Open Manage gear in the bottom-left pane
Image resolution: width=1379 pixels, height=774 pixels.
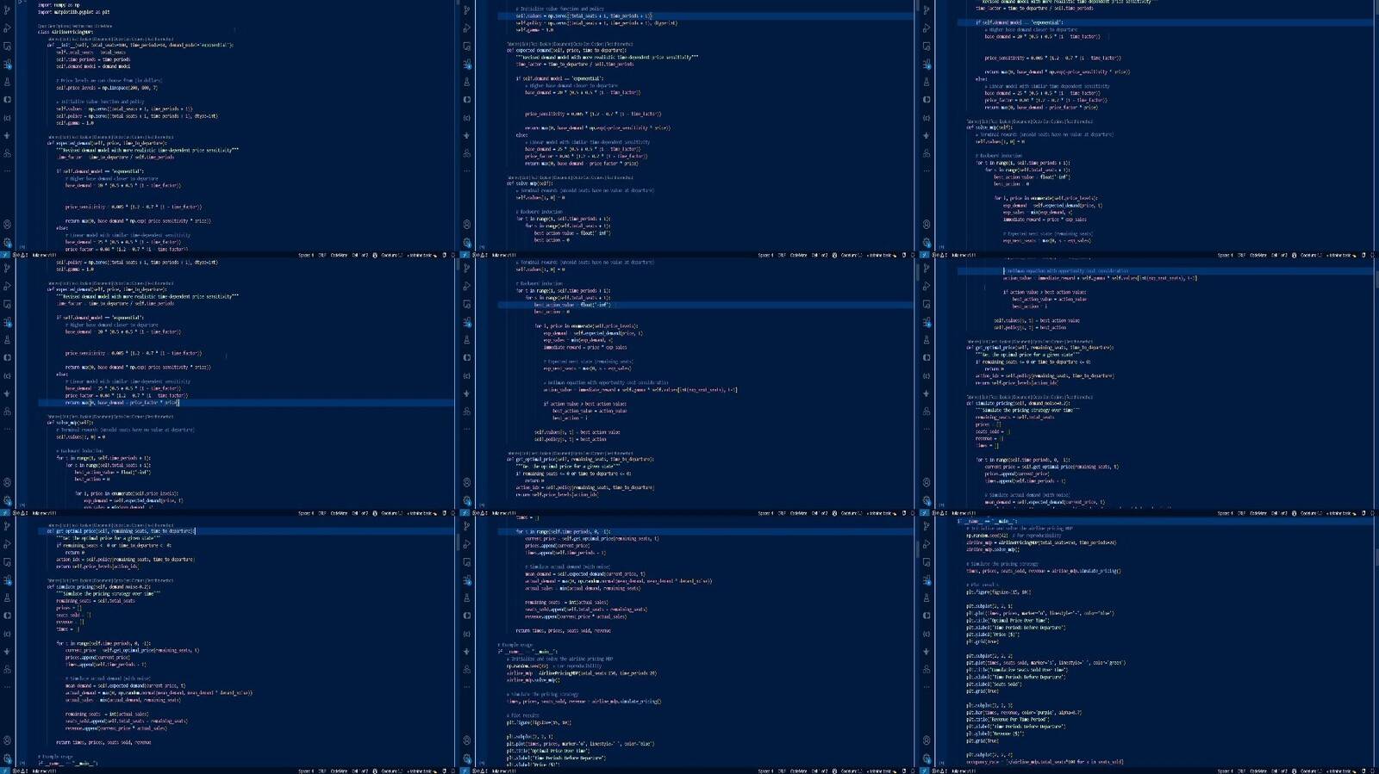[x=7, y=759]
